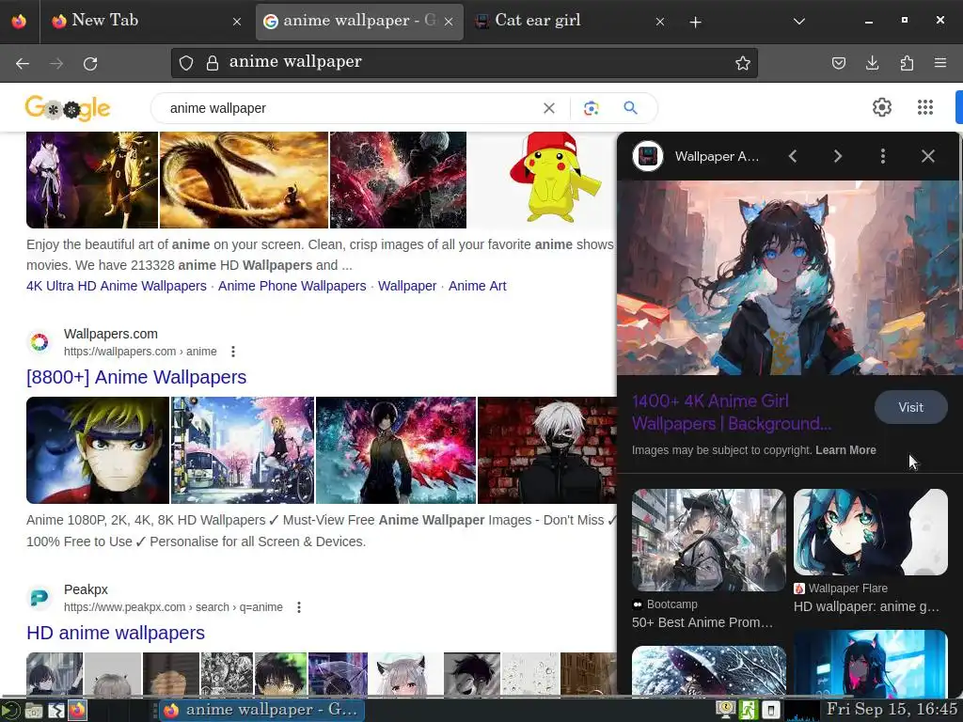Search by image with Google Lens
The height and width of the screenshot is (722, 963).
(x=591, y=108)
